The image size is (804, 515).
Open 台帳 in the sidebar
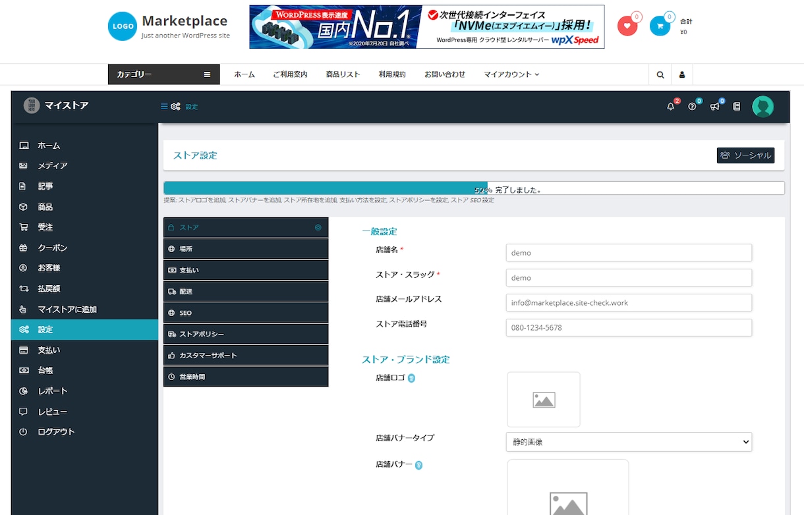click(x=84, y=371)
